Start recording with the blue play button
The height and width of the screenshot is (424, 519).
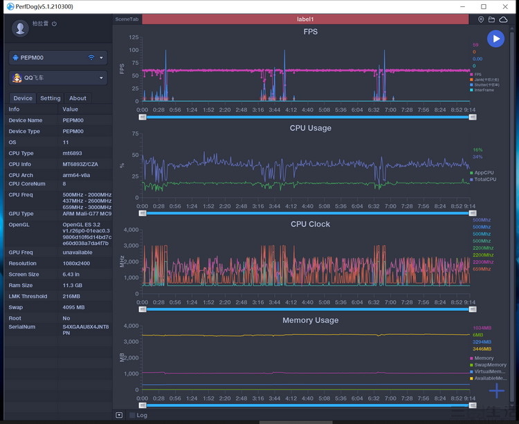[495, 39]
